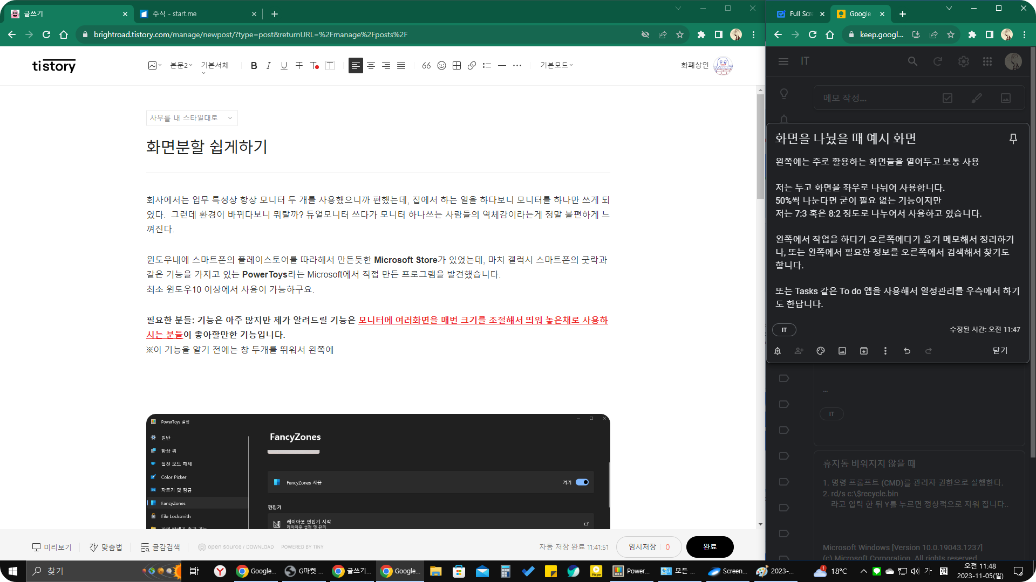Toggle bold formatting
Screen dimensions: 1036x582
254,65
